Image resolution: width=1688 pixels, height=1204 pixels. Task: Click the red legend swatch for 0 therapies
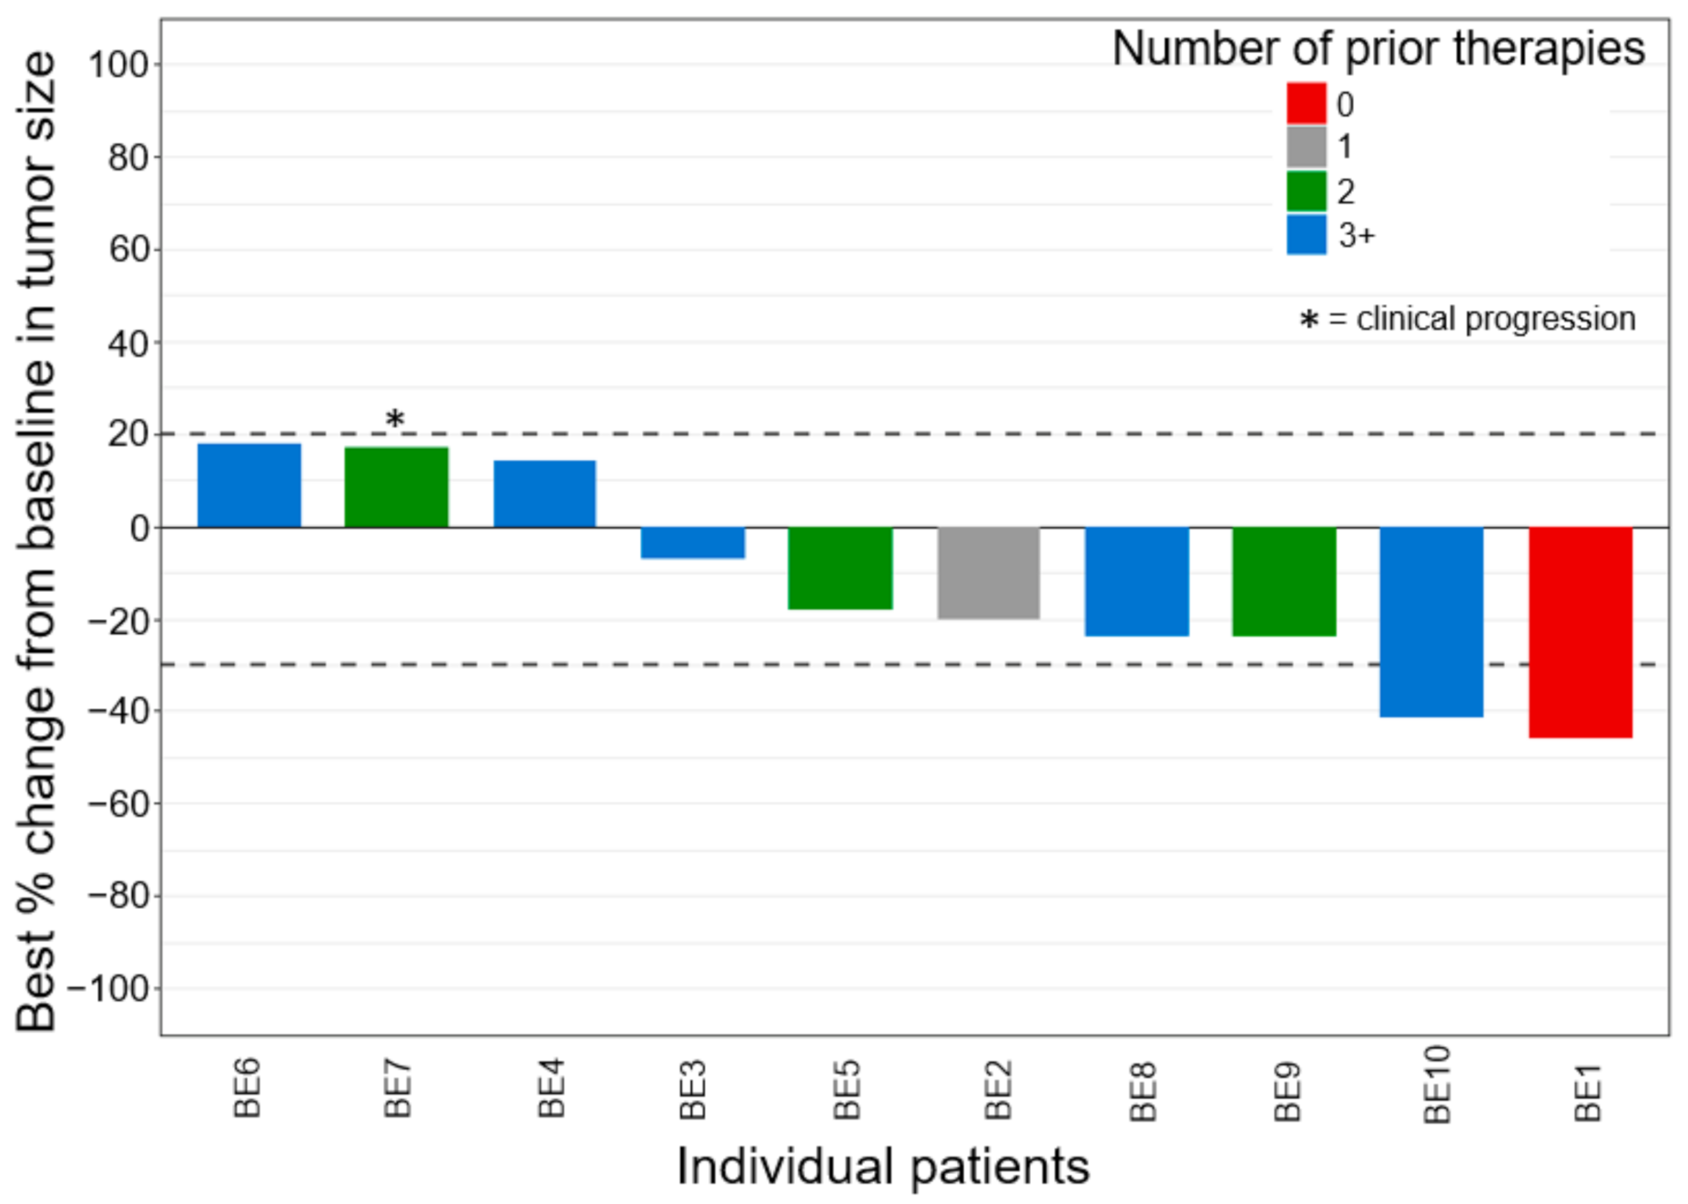[x=1306, y=103]
